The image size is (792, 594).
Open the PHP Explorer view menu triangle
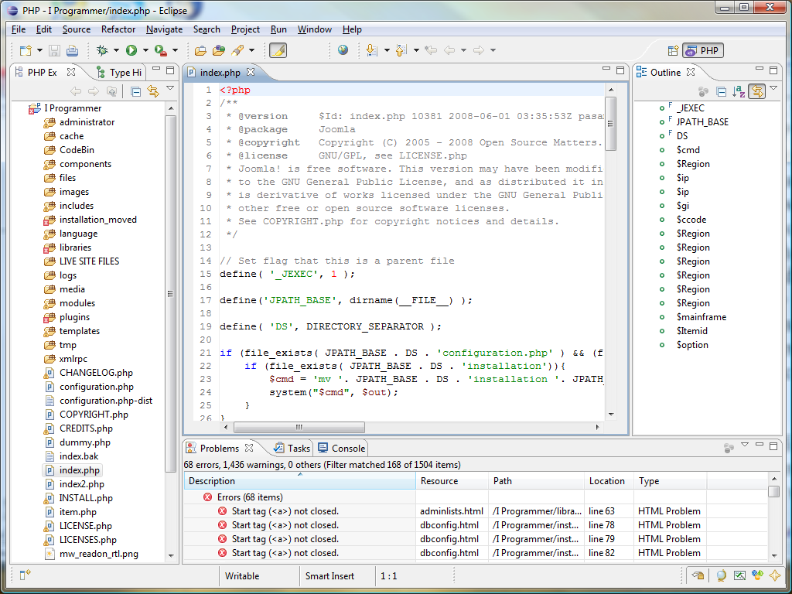point(170,88)
